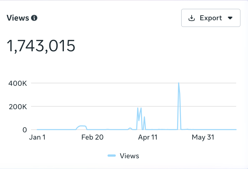Select the 1,743,015 total views figure

[41, 46]
